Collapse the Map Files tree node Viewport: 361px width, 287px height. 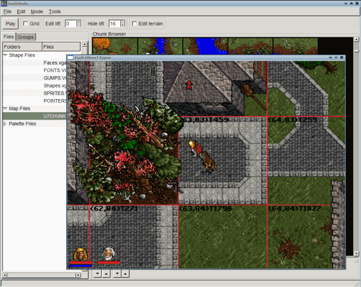point(5,109)
